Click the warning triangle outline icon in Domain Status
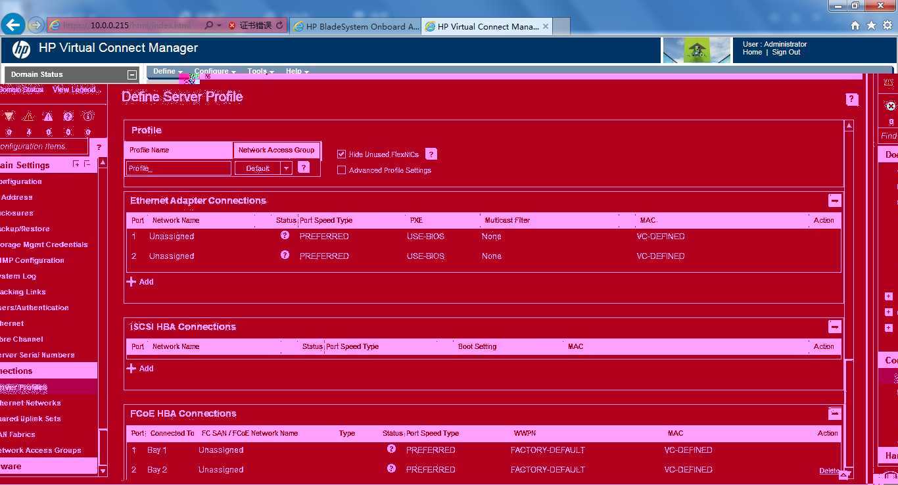This screenshot has height=485, width=898. [28, 116]
